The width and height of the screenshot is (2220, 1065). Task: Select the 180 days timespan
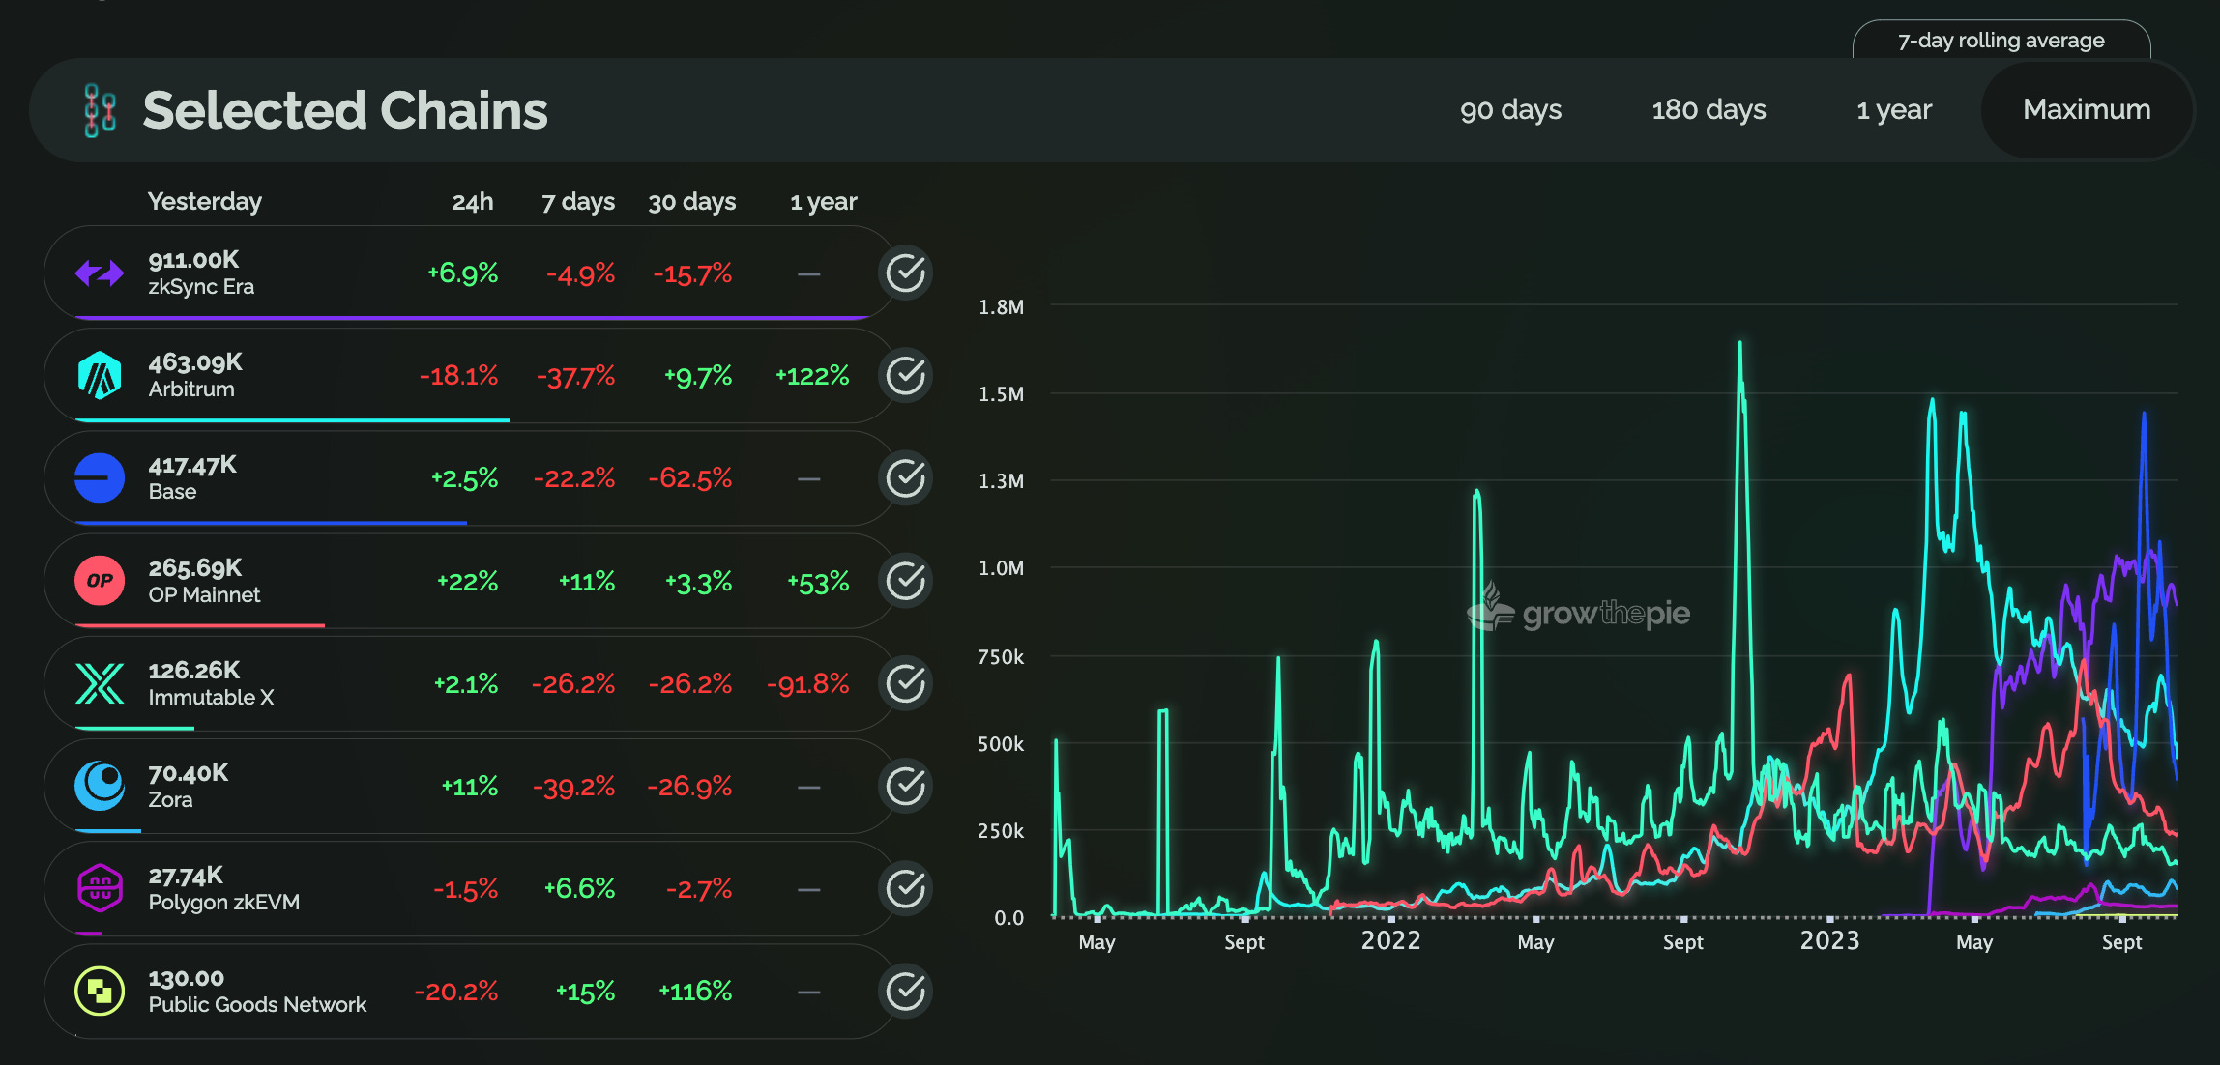[x=1709, y=110]
